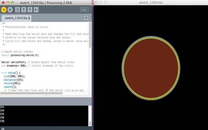Create a new sketch with New icon
Image resolution: width=208 pixels, height=130 pixels.
click(x=17, y=10)
